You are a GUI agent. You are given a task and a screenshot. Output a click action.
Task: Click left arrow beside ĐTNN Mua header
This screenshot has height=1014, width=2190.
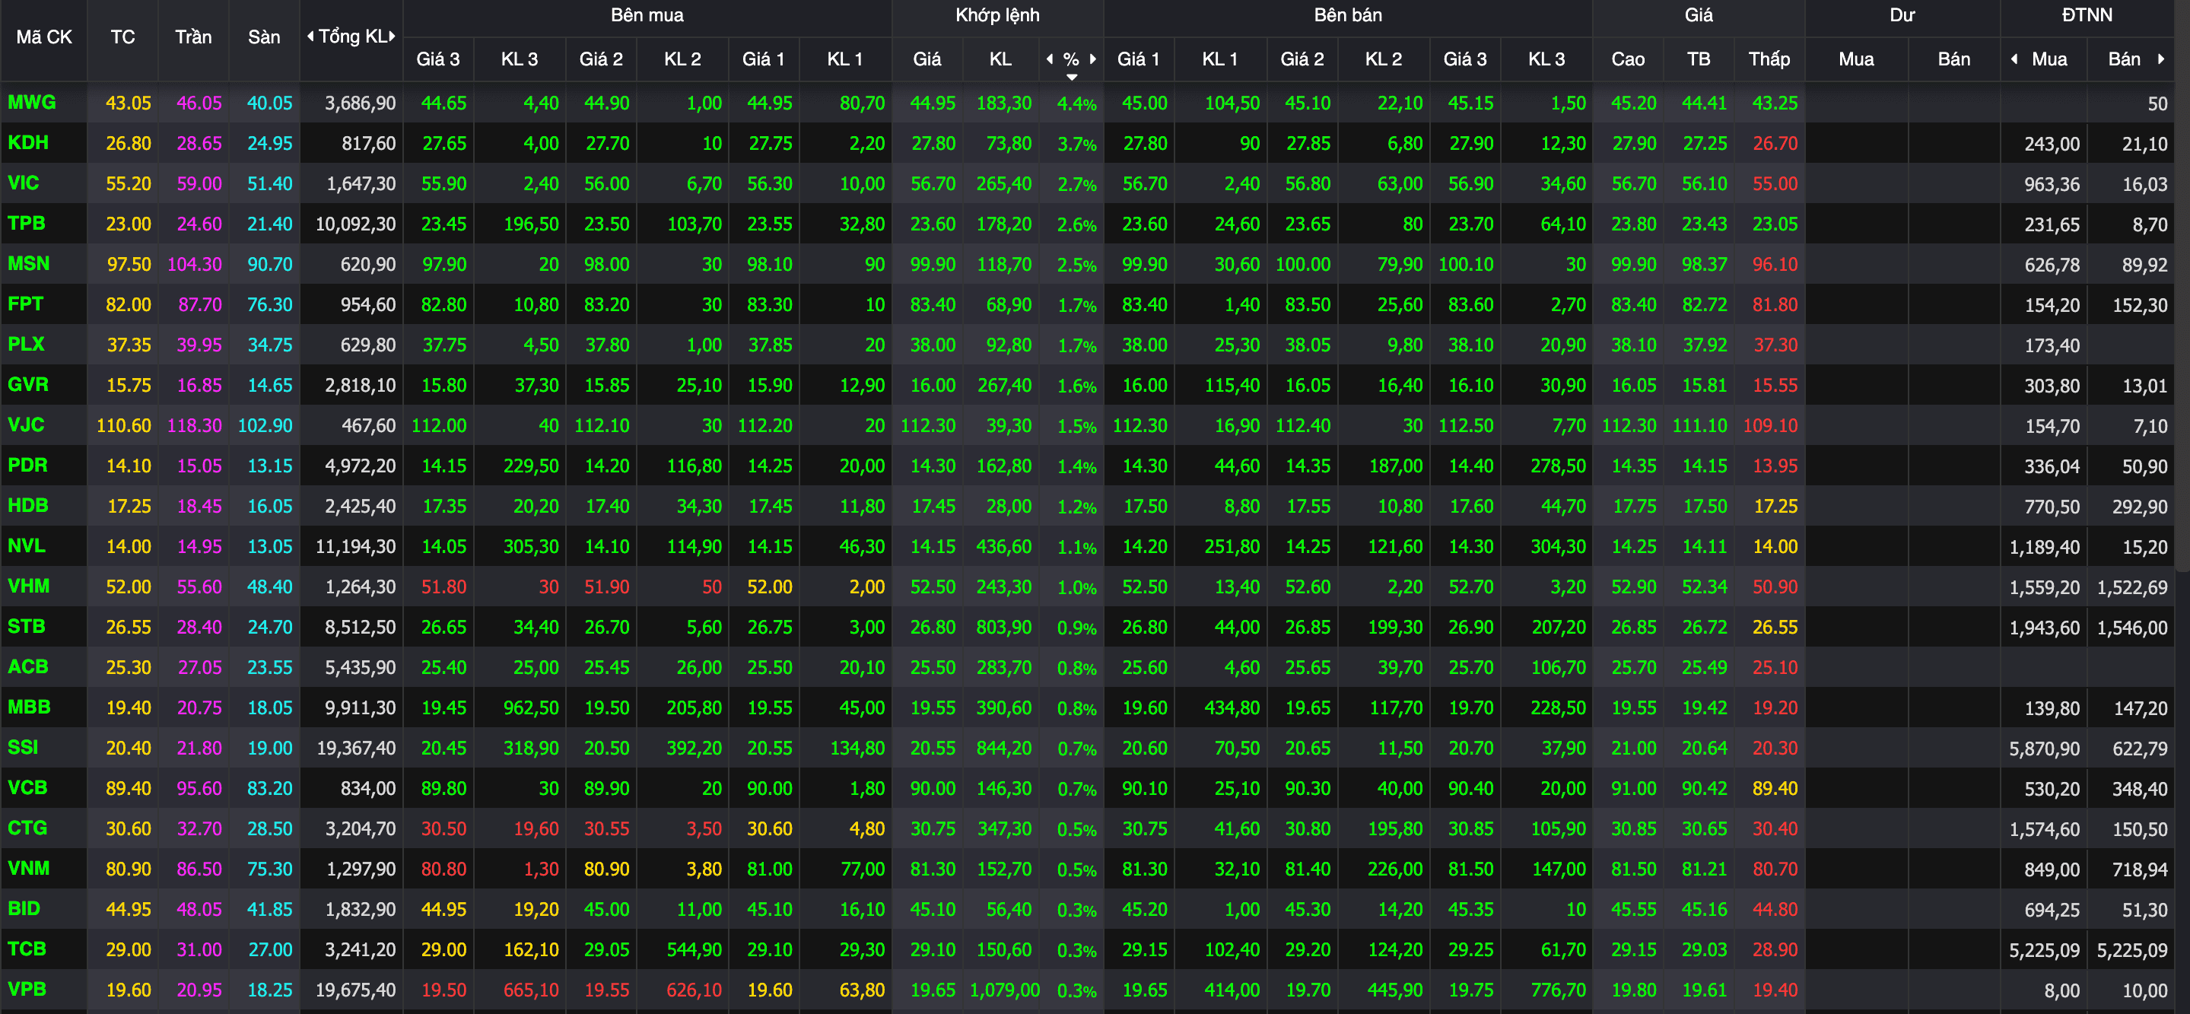2014,59
